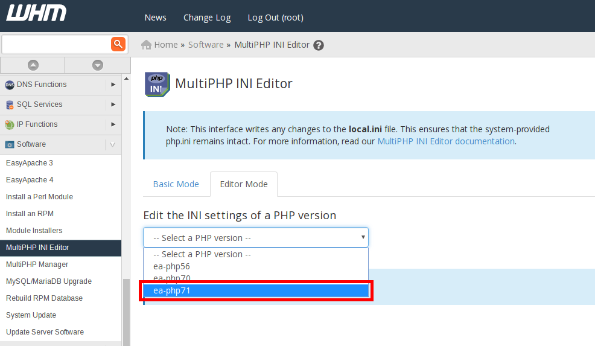This screenshot has height=346, width=595.
Task: Expand the SQL Services section arrow
Action: coord(113,105)
